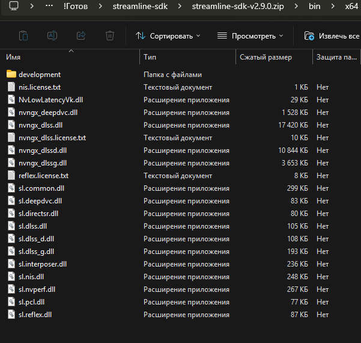Click the Paste clipboard icon in toolbar
This screenshot has height=343, width=361.
(x=23, y=36)
